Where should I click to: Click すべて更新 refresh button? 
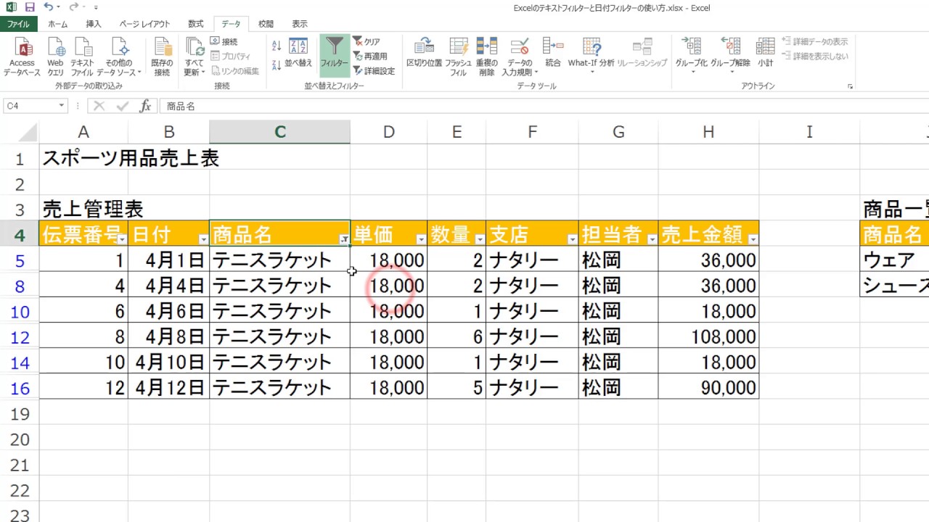click(195, 57)
